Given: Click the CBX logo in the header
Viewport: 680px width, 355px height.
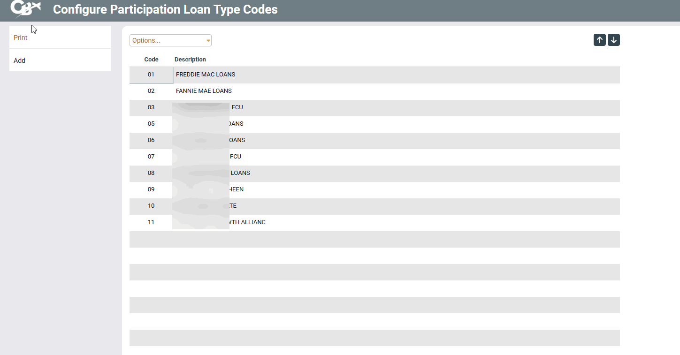Looking at the screenshot, I should click(25, 9).
